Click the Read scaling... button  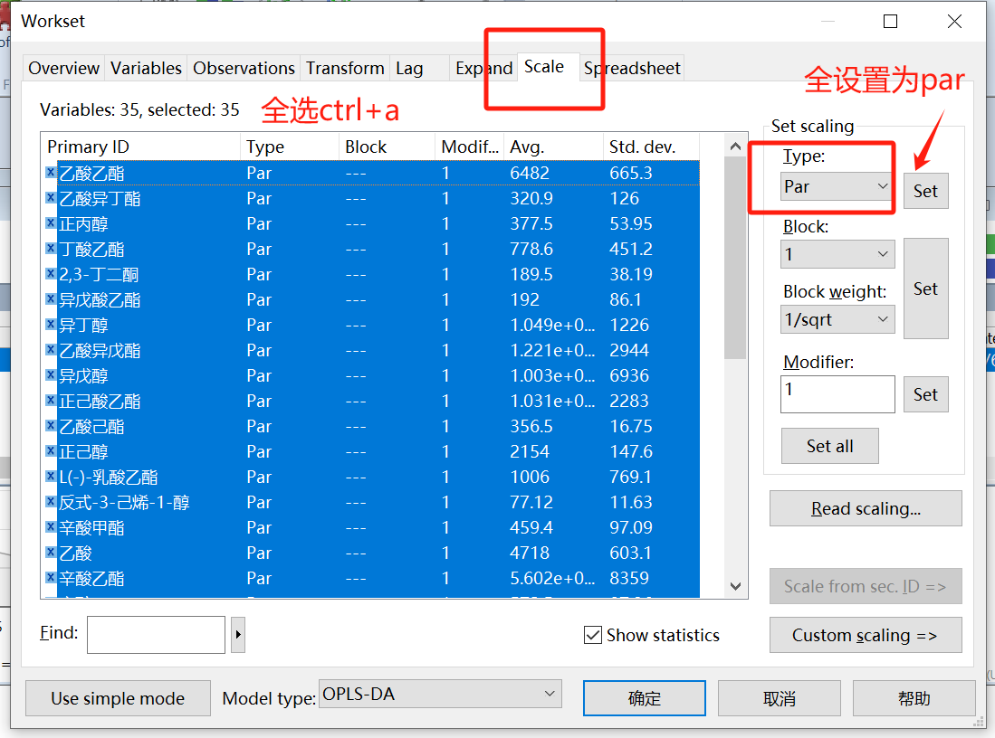865,509
